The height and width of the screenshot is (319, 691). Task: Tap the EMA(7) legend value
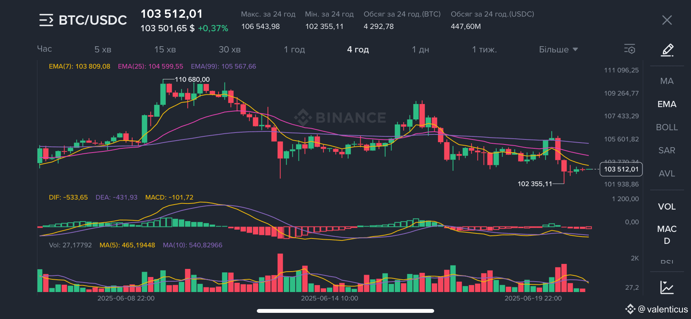pos(79,66)
